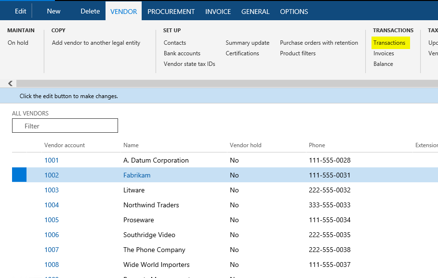Screen dimensions: 438x278
Task: Open the GENERAL tab
Action: (255, 12)
